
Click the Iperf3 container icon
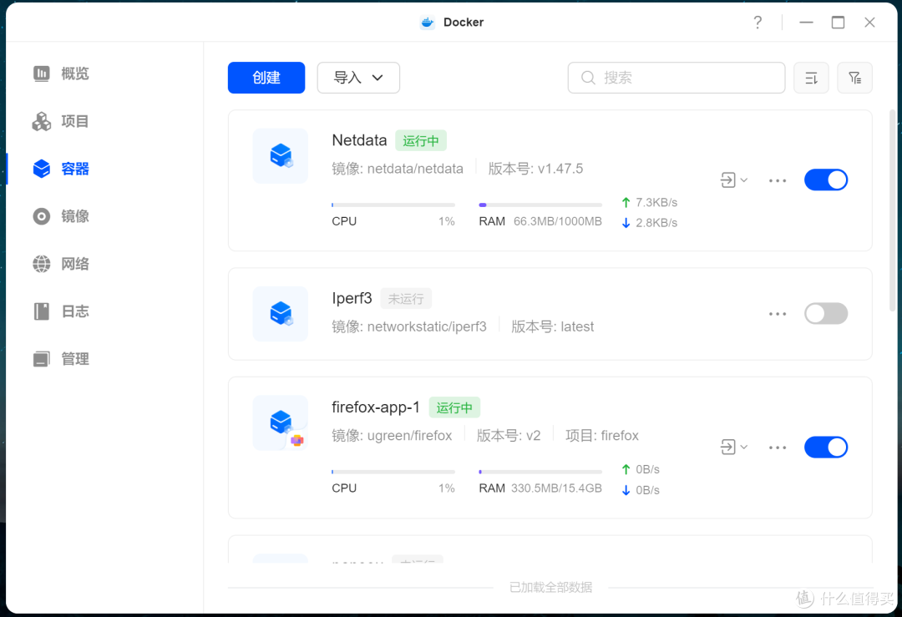pyautogui.click(x=281, y=313)
